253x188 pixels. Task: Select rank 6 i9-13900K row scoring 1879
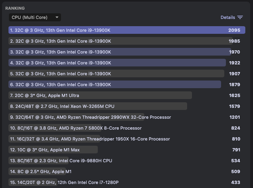click(x=127, y=85)
